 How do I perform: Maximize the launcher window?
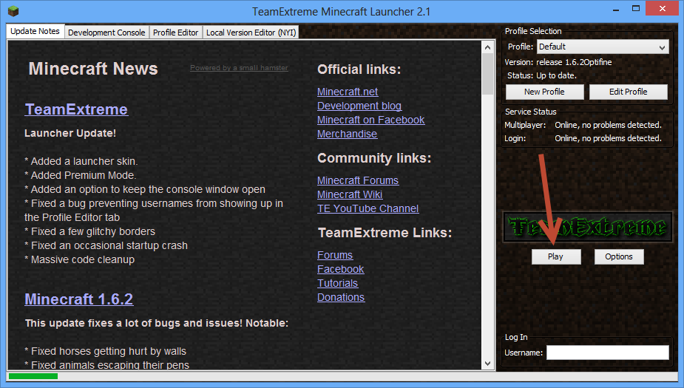click(x=636, y=9)
